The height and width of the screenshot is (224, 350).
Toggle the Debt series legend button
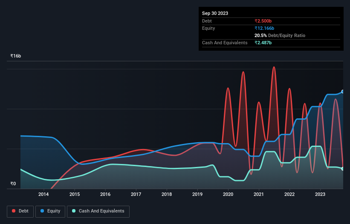pyautogui.click(x=20, y=211)
